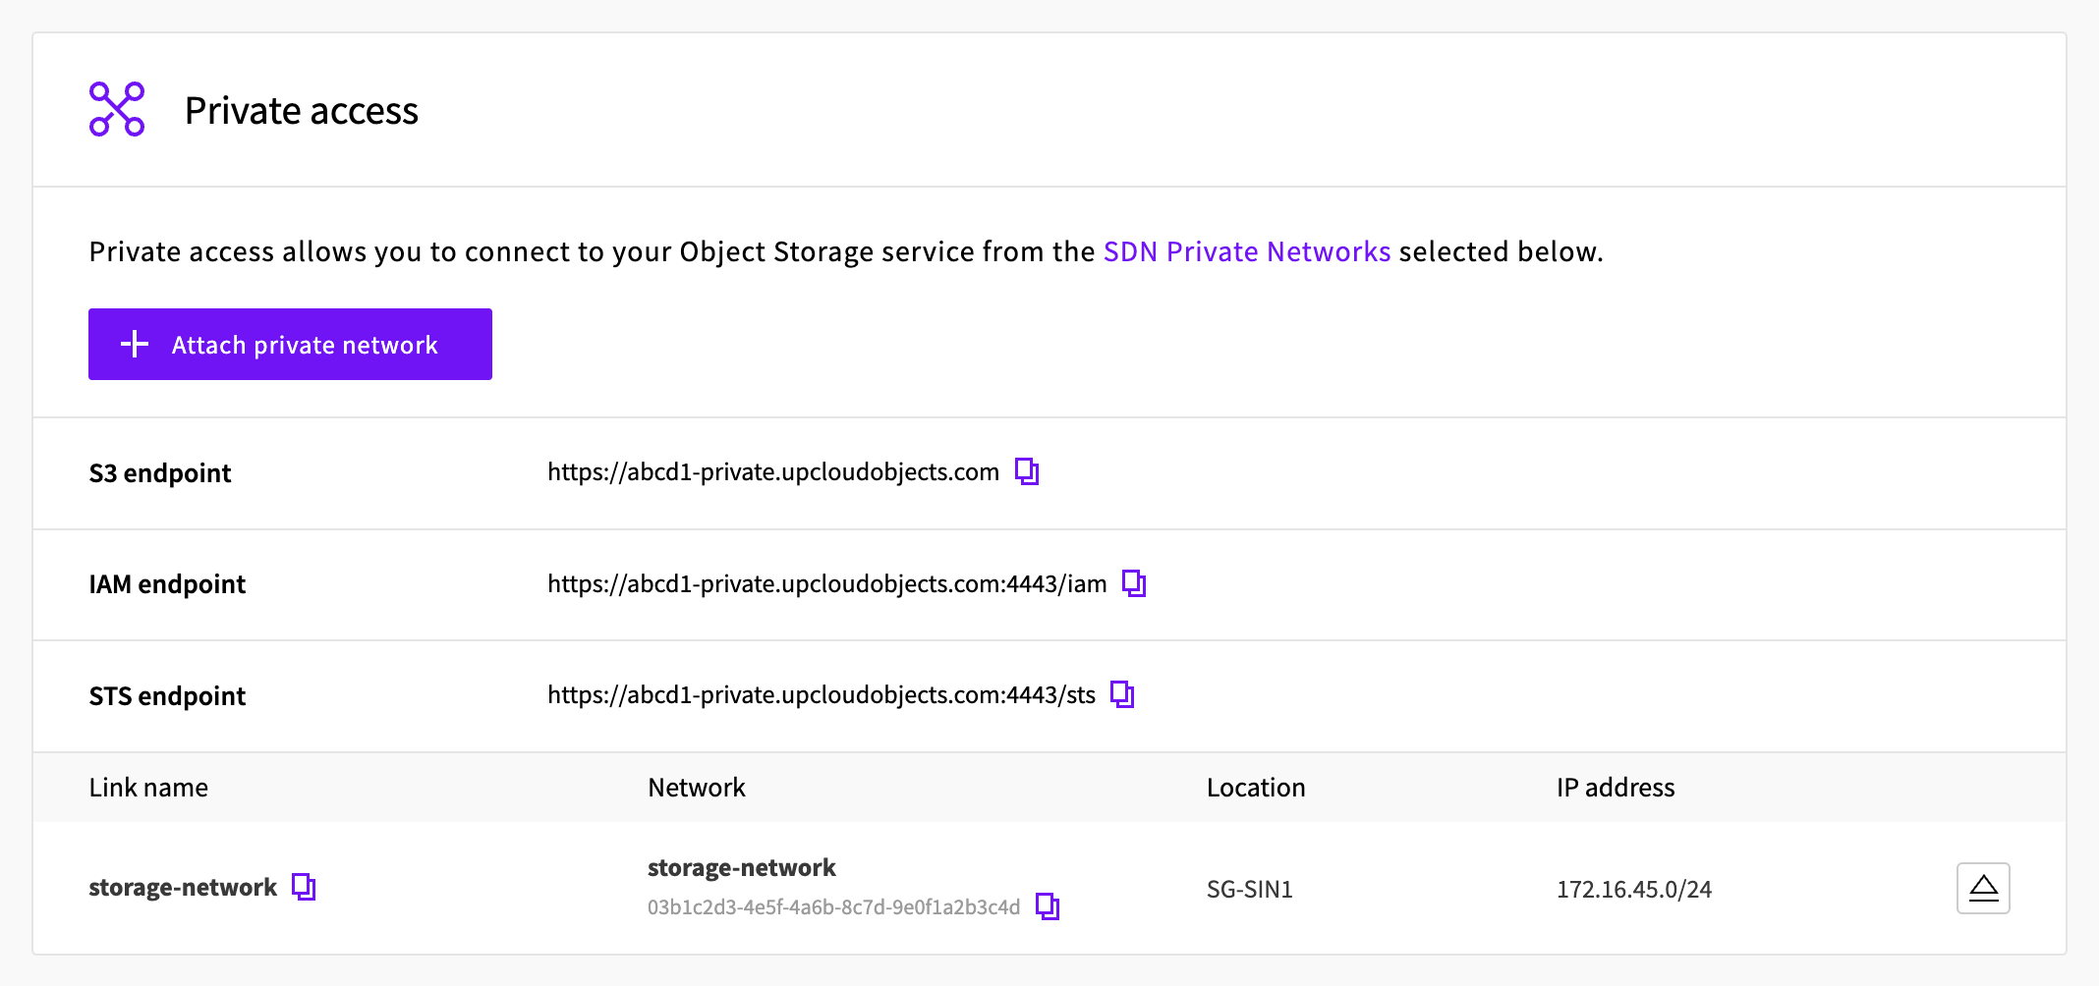Copy the STS endpoint URL
The image size is (2099, 986).
pos(1122,694)
